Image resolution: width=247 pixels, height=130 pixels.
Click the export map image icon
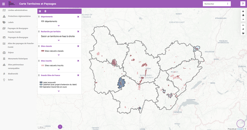[243, 33]
